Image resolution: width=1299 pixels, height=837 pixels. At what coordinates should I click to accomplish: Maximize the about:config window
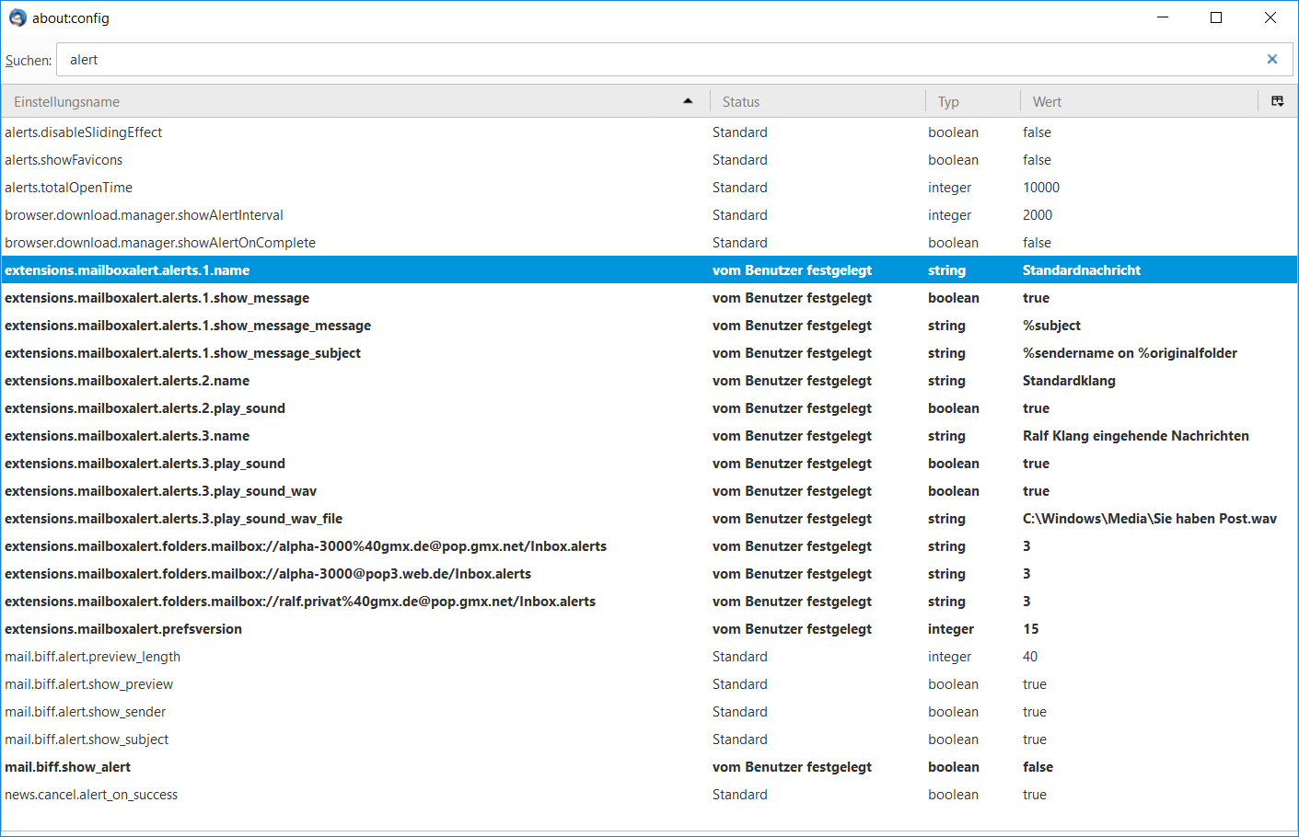coord(1216,17)
